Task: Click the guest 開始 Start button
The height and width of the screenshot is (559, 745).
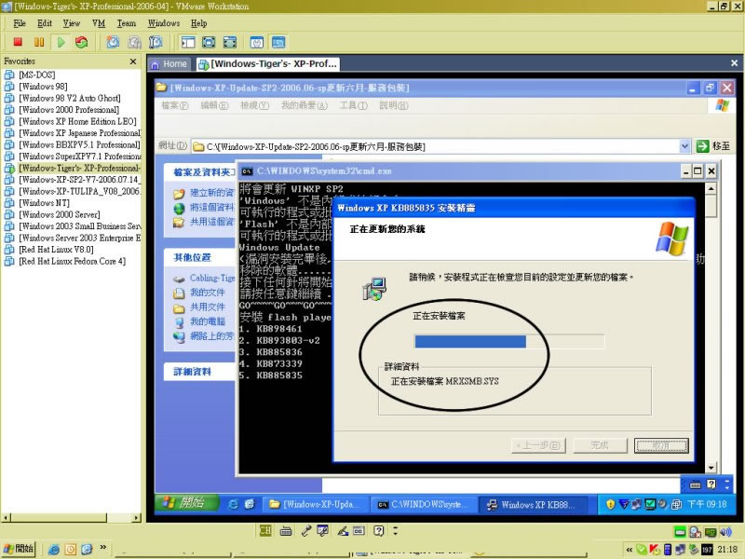Action: pyautogui.click(x=188, y=503)
